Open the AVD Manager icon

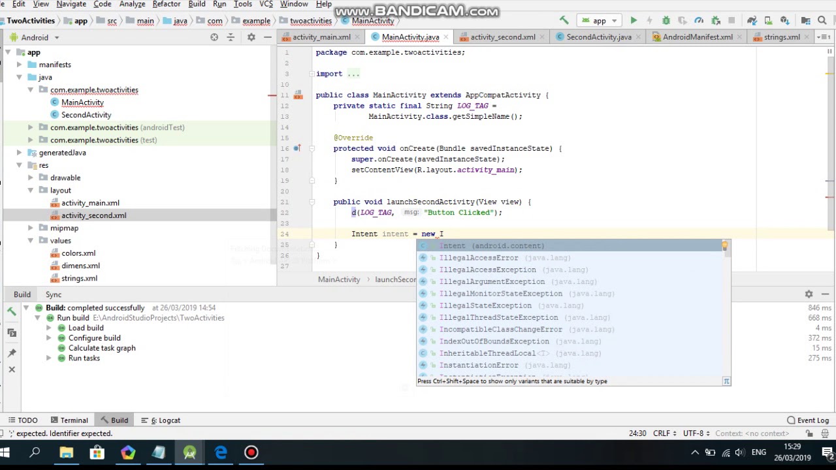coord(769,20)
